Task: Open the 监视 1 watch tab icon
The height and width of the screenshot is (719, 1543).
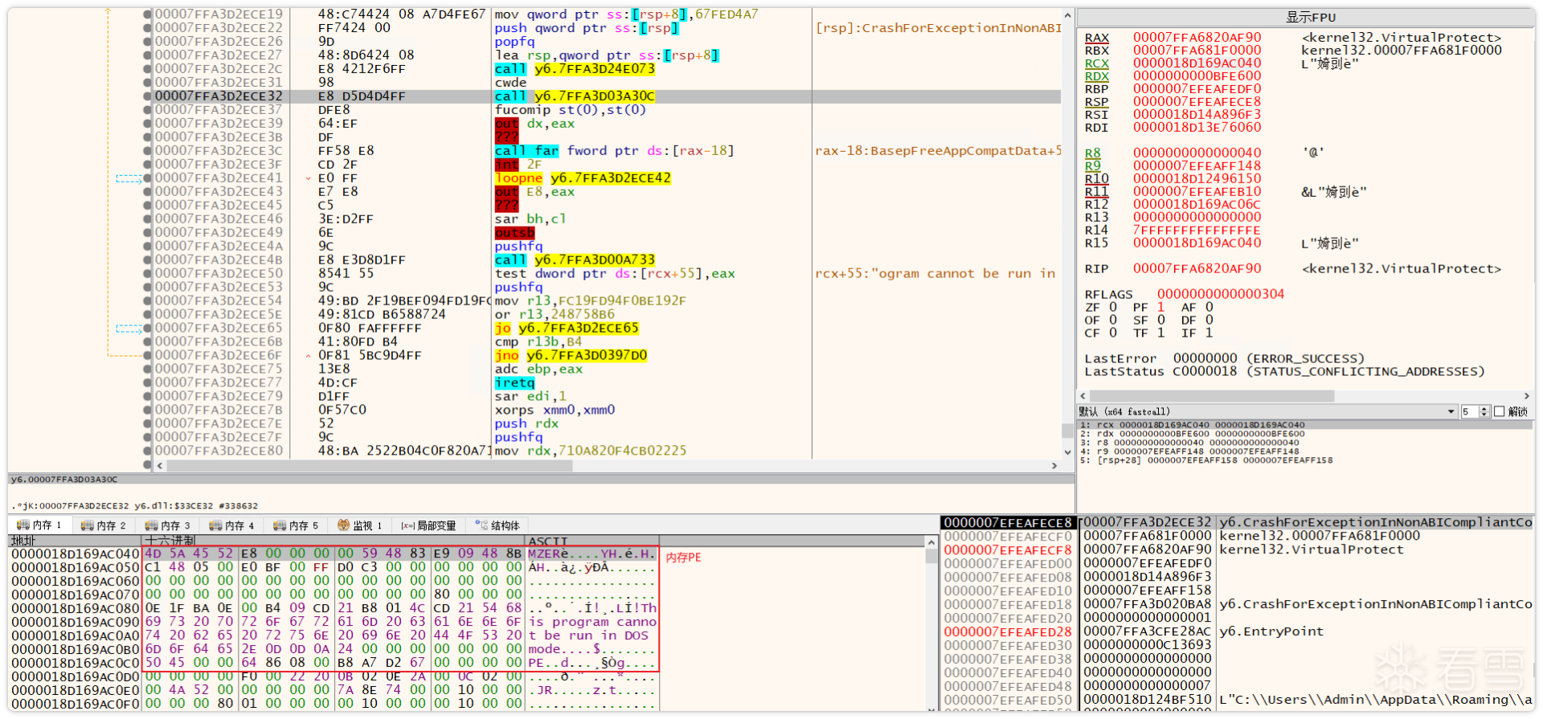Action: point(344,525)
